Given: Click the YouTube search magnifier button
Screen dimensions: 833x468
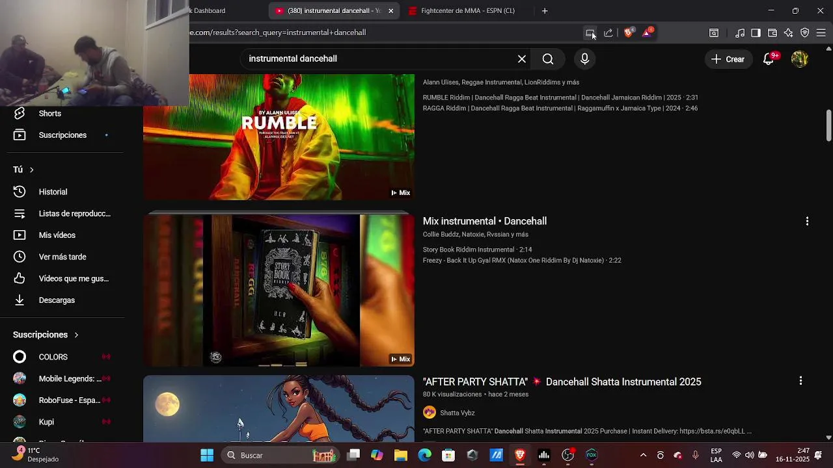Looking at the screenshot, I should 548,59.
